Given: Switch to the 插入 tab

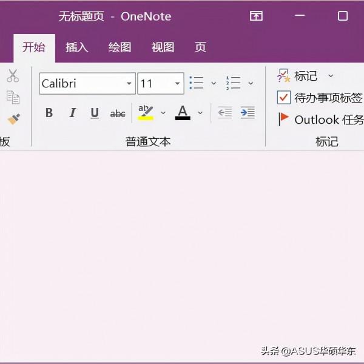Looking at the screenshot, I should (77, 47).
